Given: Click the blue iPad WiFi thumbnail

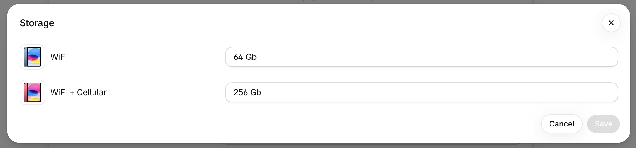Looking at the screenshot, I should click(32, 57).
